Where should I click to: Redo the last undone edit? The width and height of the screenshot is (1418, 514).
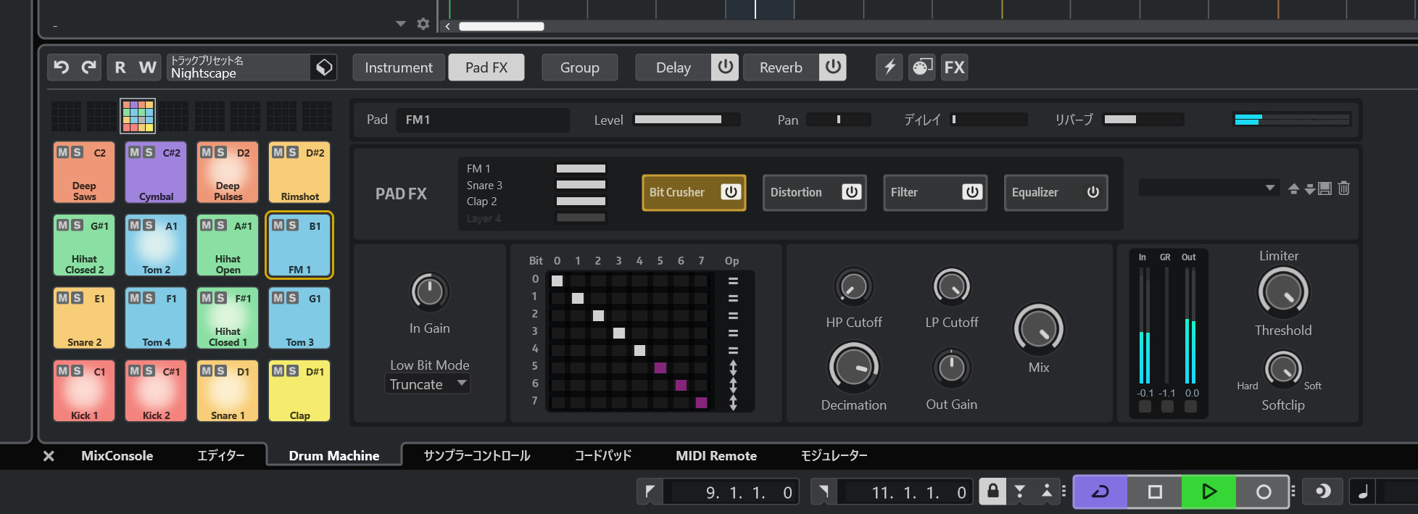pyautogui.click(x=89, y=67)
